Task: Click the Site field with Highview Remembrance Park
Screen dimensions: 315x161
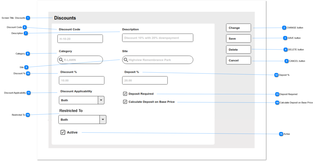Action: coord(158,60)
